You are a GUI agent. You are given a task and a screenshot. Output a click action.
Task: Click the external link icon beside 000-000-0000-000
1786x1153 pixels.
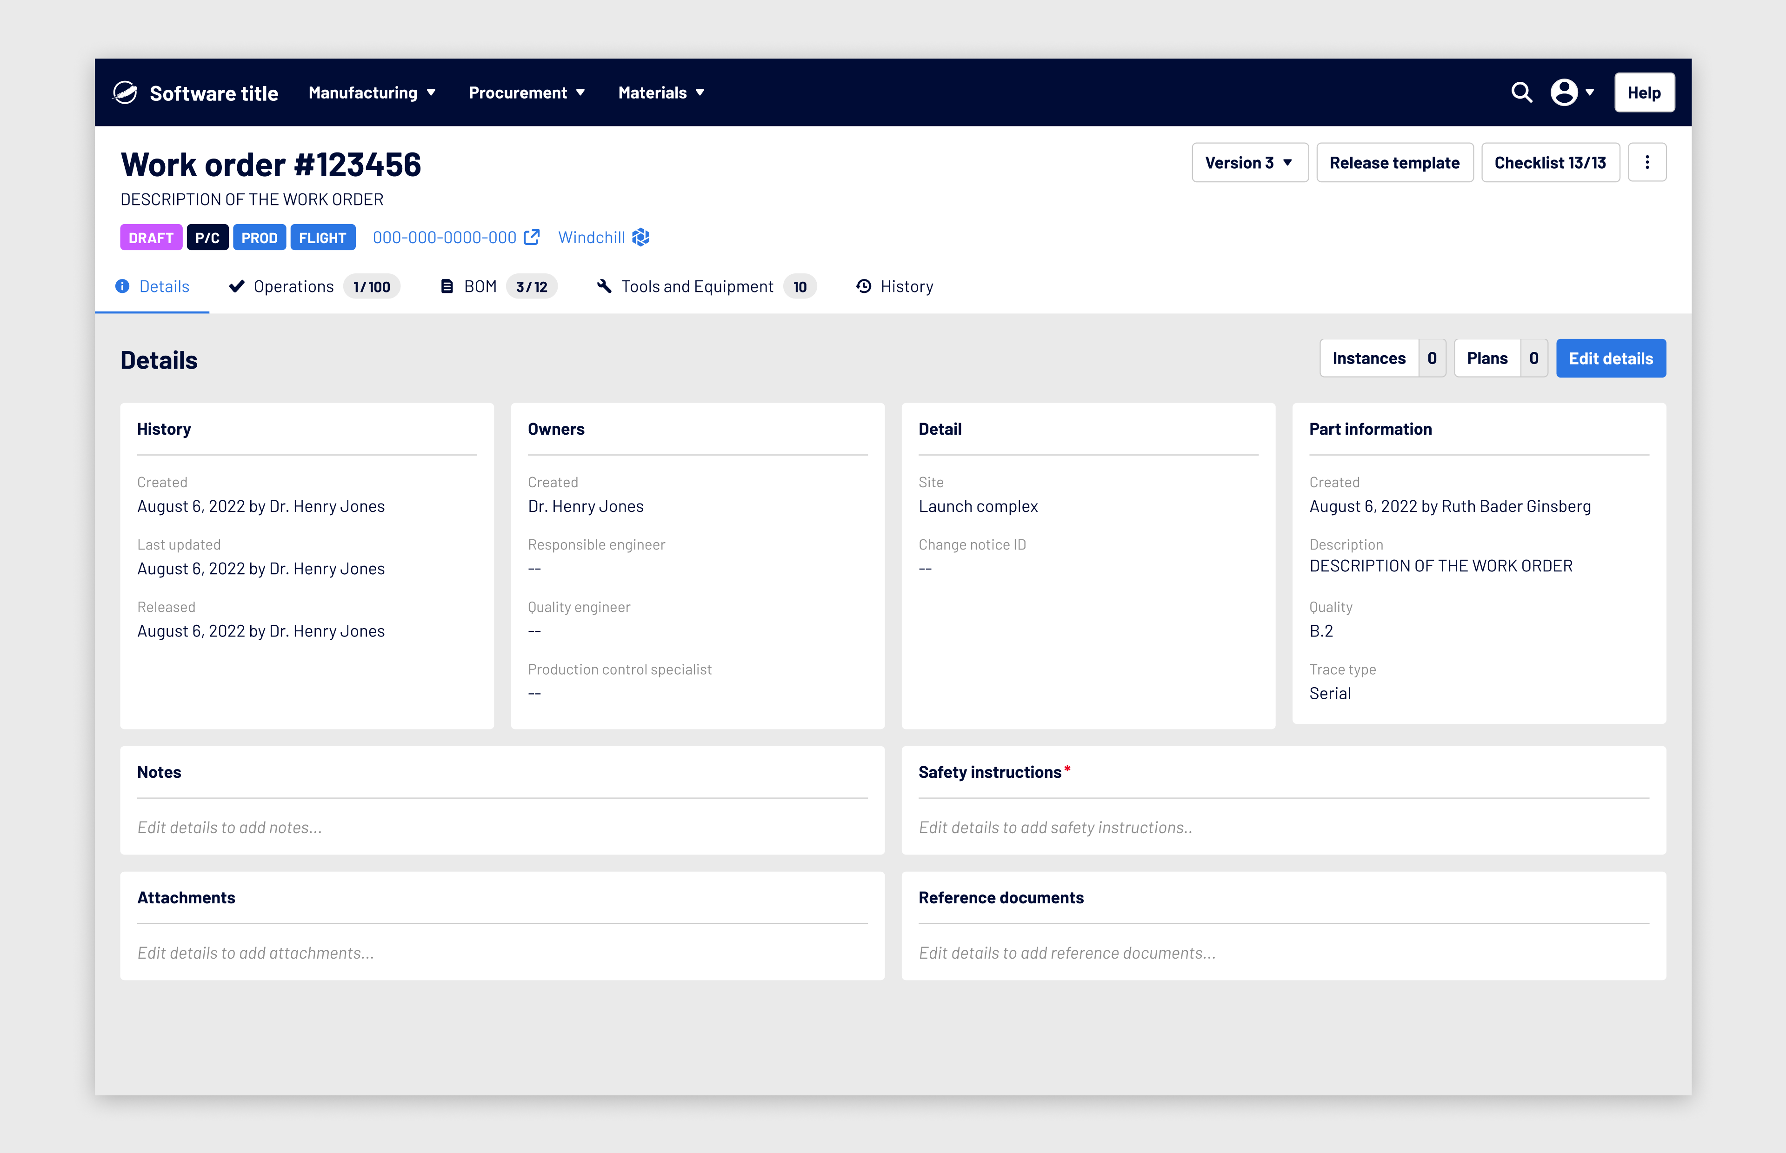tap(532, 237)
